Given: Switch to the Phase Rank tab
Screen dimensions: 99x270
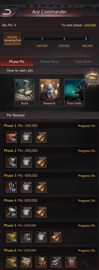Looking at the screenshot, I should tap(50, 61).
